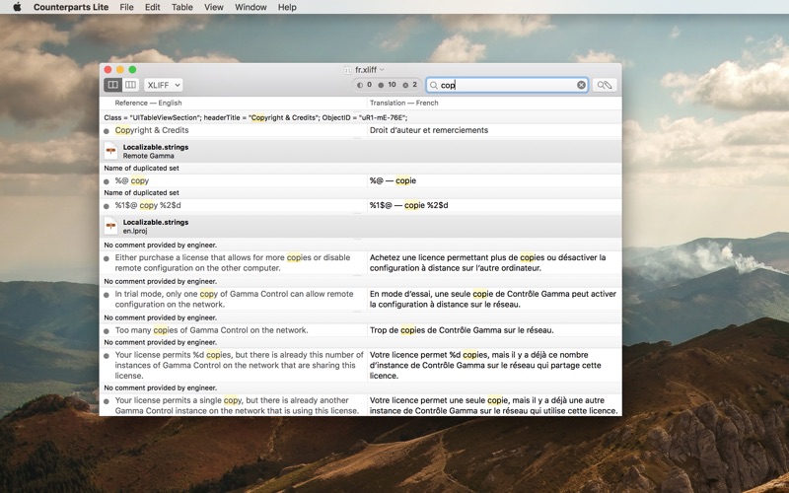
Task: Click 'No comment provided' above 'Either purchase'
Action: [160, 245]
